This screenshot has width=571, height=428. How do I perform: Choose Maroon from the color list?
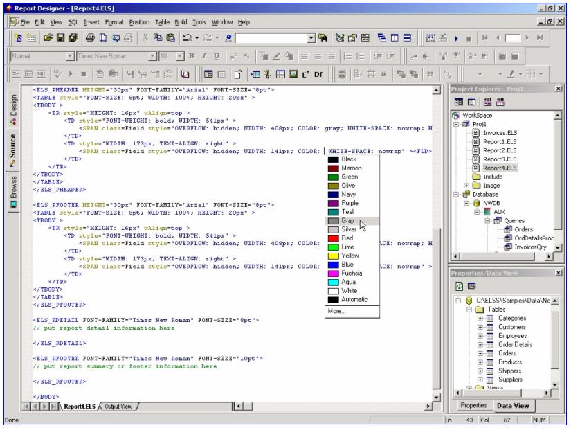click(352, 168)
